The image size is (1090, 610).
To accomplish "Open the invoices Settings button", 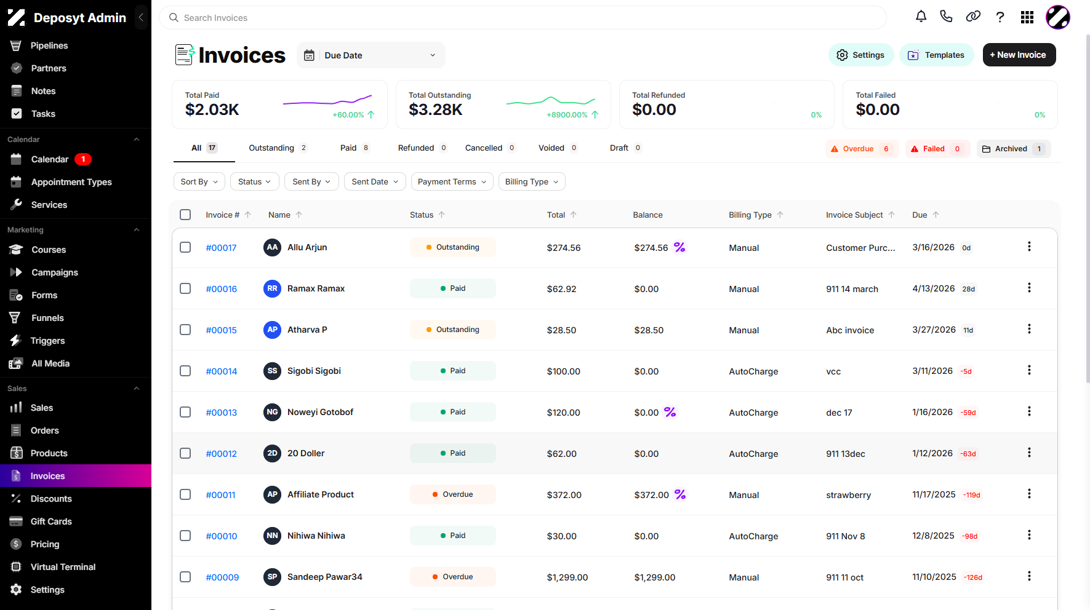I will [x=861, y=55].
